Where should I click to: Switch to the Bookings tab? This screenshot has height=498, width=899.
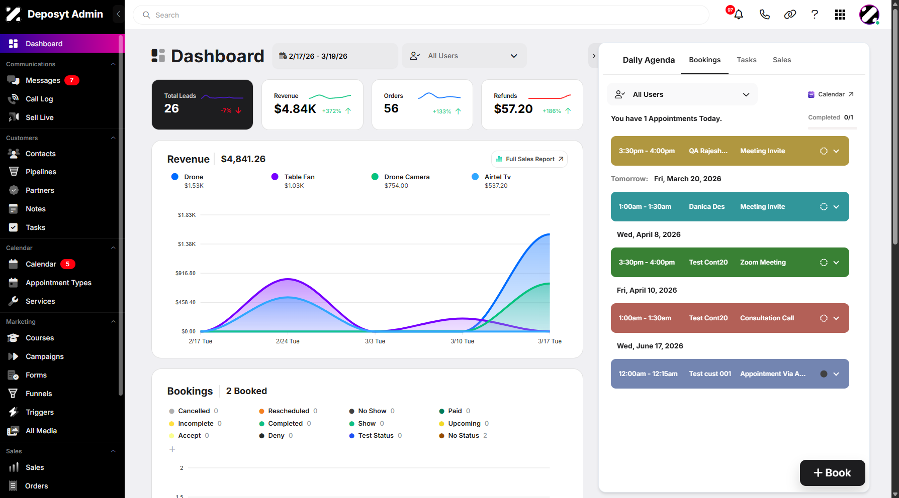coord(704,60)
